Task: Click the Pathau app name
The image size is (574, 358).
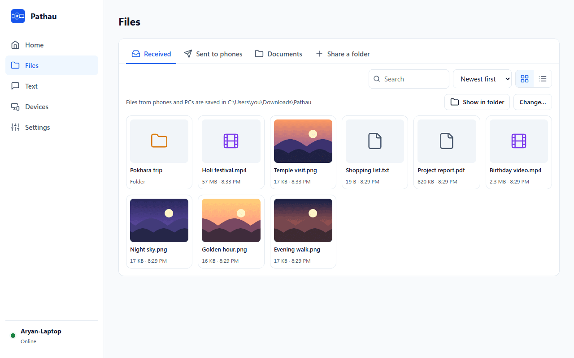Action: [43, 17]
